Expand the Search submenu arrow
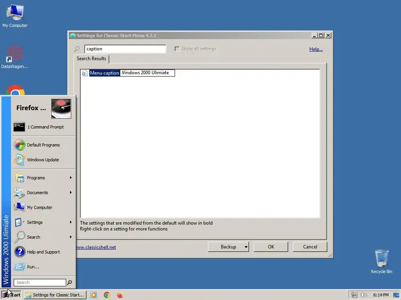 70,237
